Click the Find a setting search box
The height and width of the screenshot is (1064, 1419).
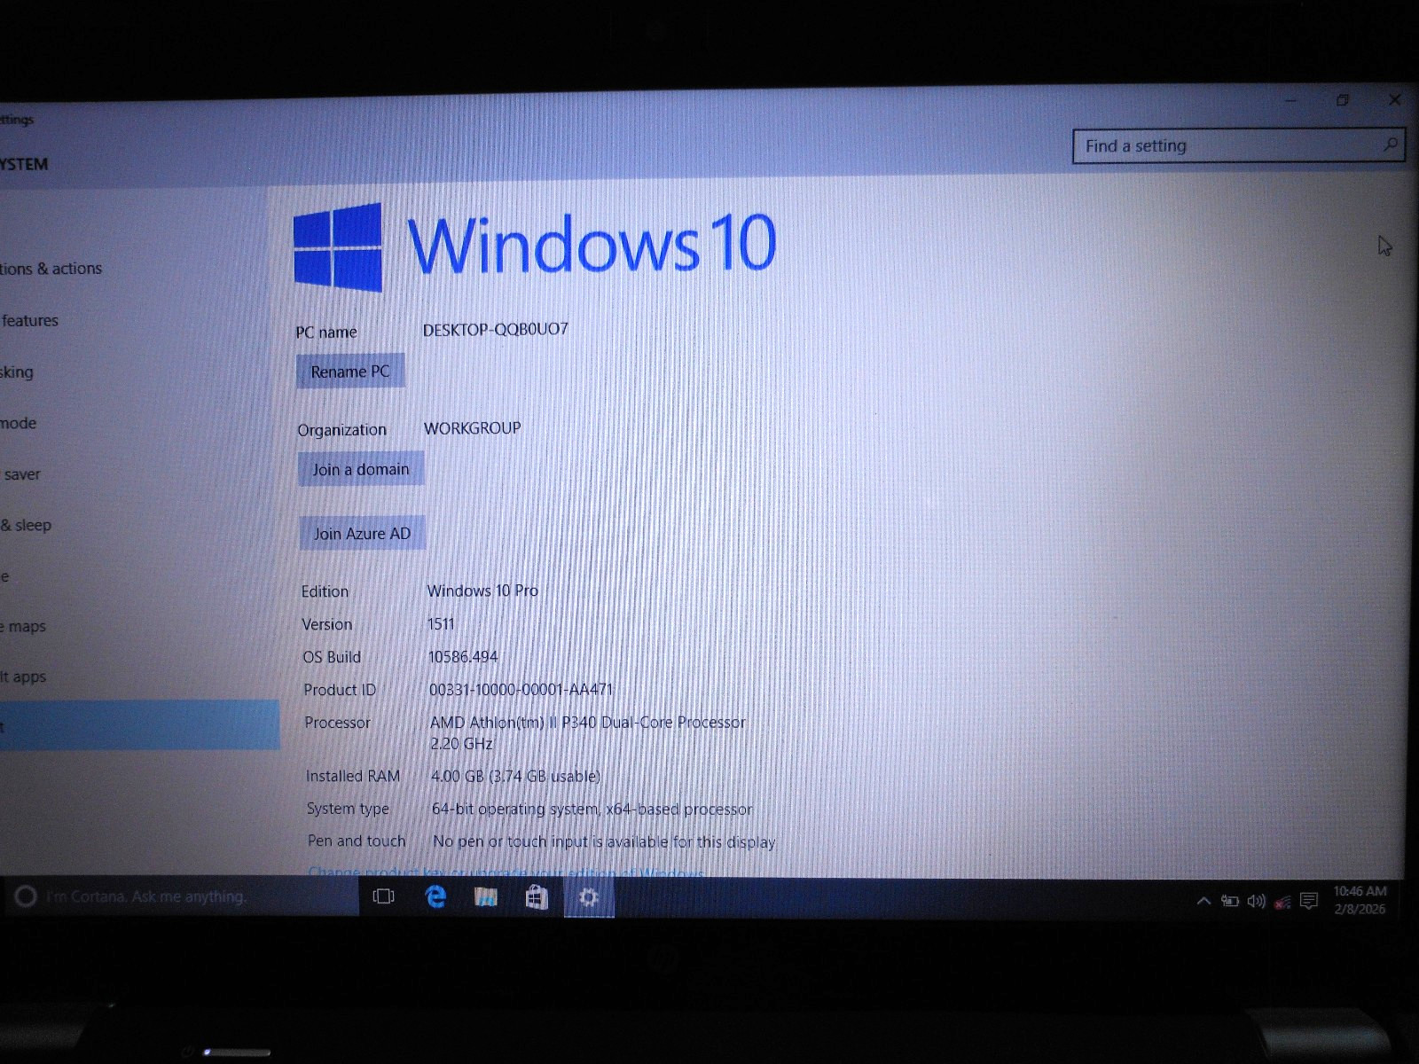[1239, 145]
